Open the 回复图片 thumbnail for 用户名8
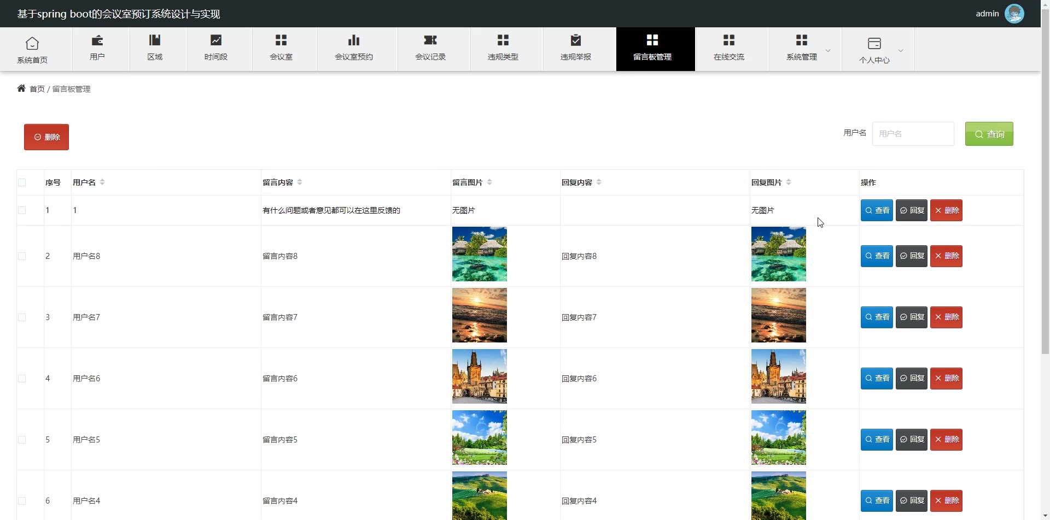 pyautogui.click(x=779, y=254)
